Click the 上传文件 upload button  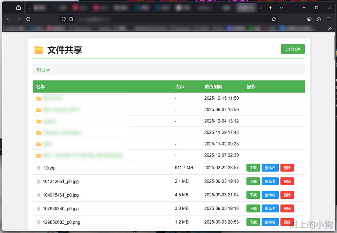click(293, 49)
